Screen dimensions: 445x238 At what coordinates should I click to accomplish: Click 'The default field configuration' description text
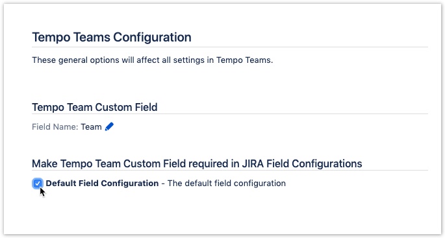[227, 184]
